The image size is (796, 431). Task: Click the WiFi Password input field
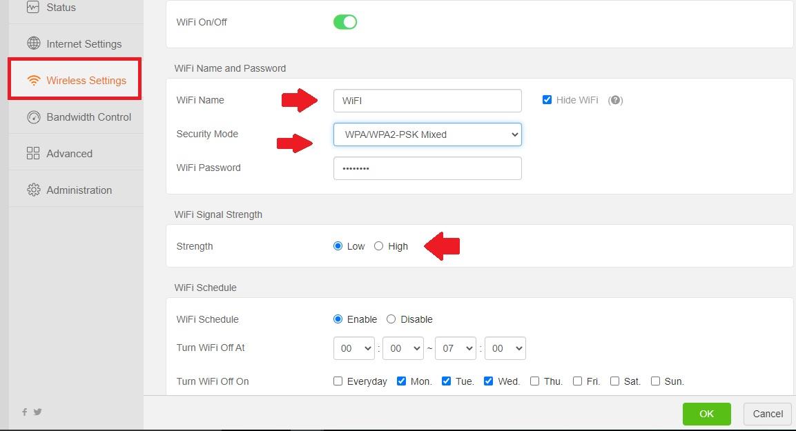click(427, 168)
